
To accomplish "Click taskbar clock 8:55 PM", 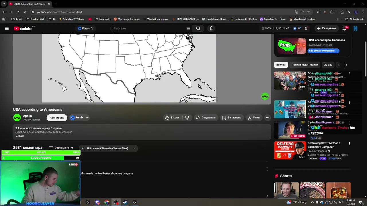I will point(351,202).
